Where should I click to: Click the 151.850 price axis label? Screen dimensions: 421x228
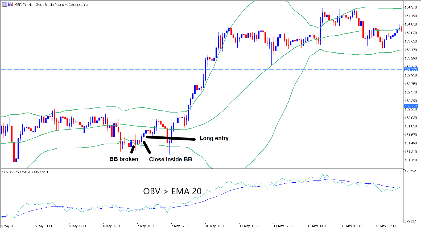tap(411, 126)
